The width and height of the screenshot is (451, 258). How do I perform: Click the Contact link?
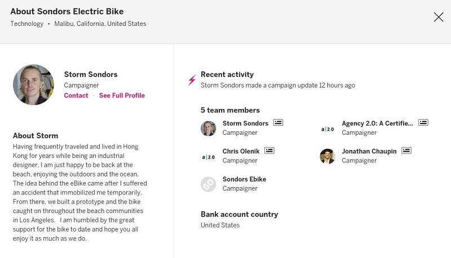76,96
